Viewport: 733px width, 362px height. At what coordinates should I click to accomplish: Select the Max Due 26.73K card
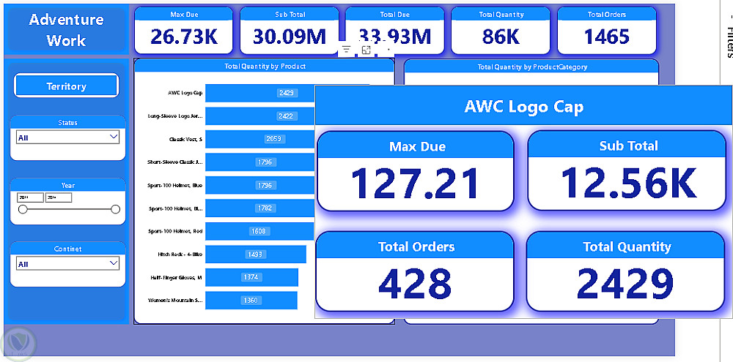pos(184,30)
